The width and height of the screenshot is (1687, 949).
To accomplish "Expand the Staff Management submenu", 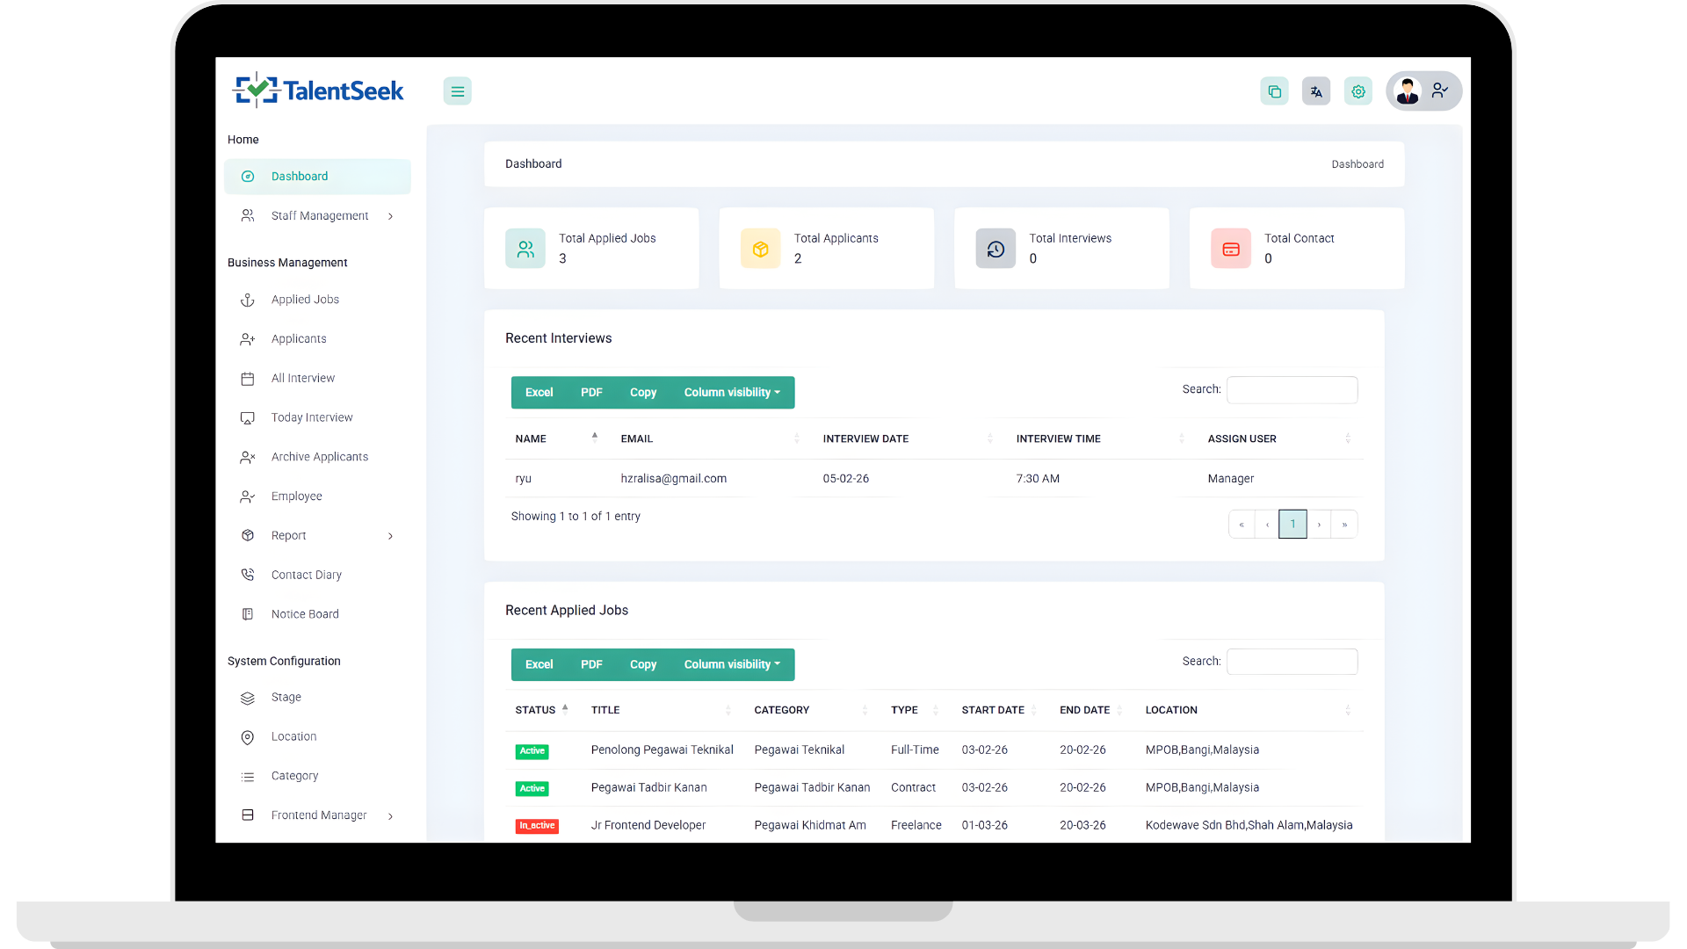I will coord(390,216).
